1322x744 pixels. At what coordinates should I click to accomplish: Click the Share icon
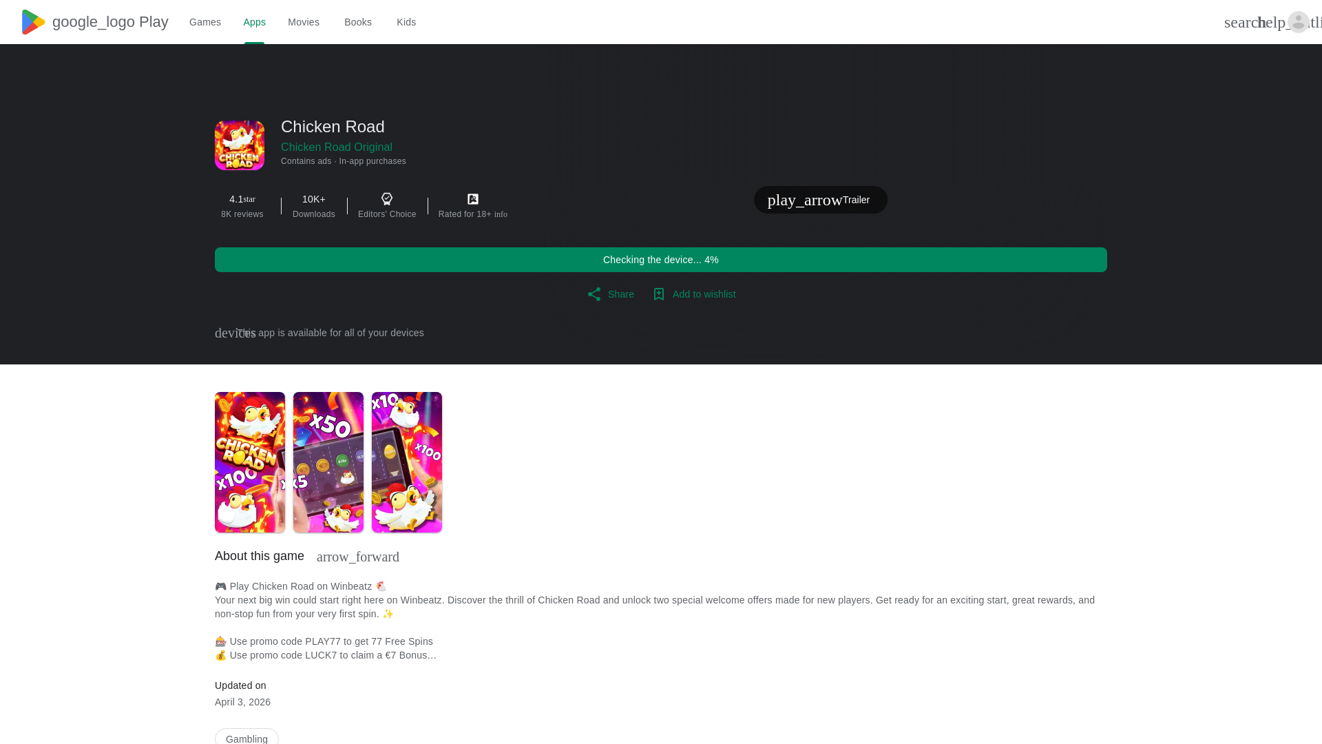(594, 294)
